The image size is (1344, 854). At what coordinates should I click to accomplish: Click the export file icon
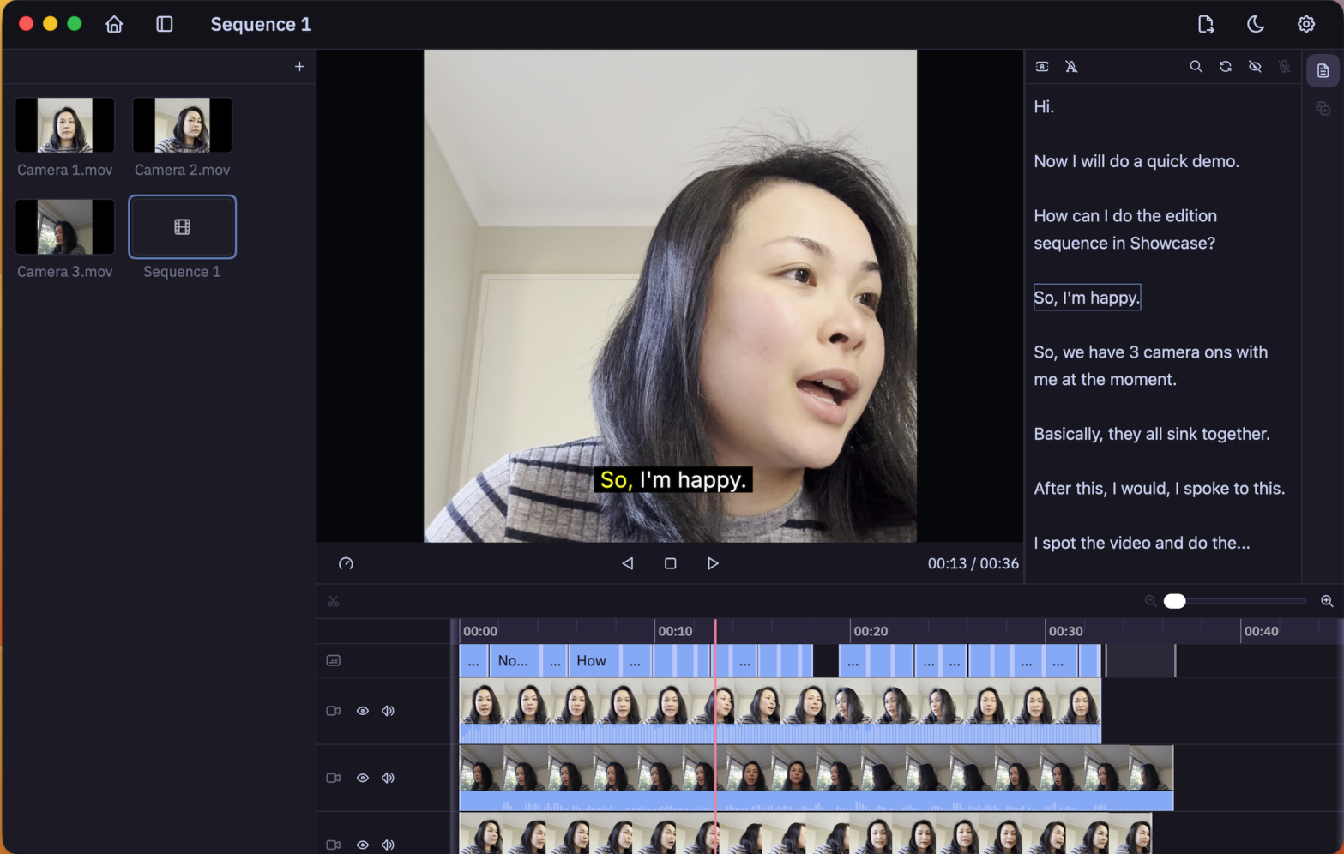coord(1206,24)
